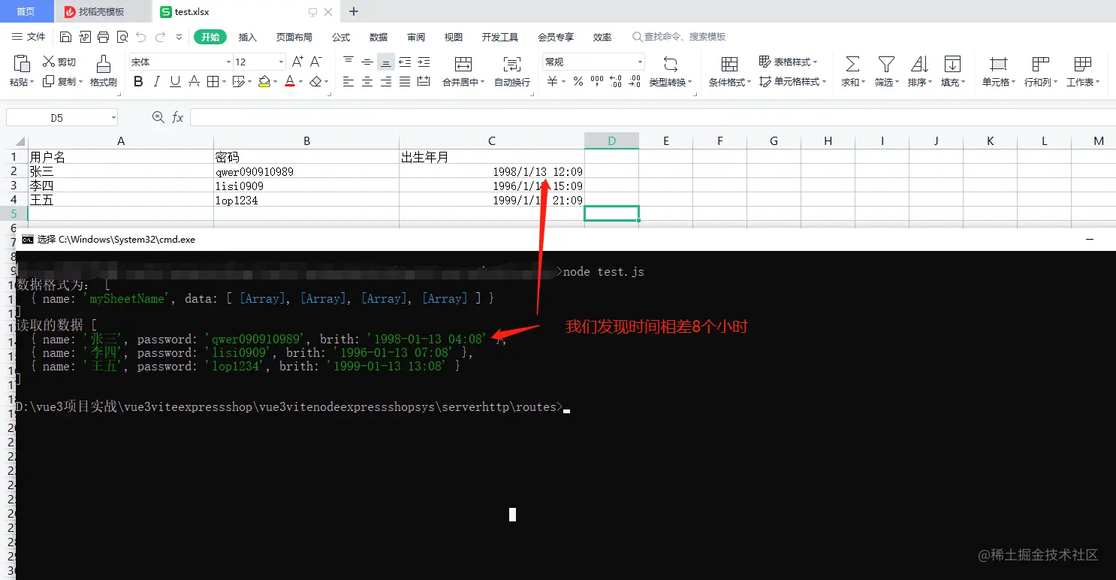Click the AutoSum (求和) icon
Image resolution: width=1116 pixels, height=580 pixels.
[851, 71]
